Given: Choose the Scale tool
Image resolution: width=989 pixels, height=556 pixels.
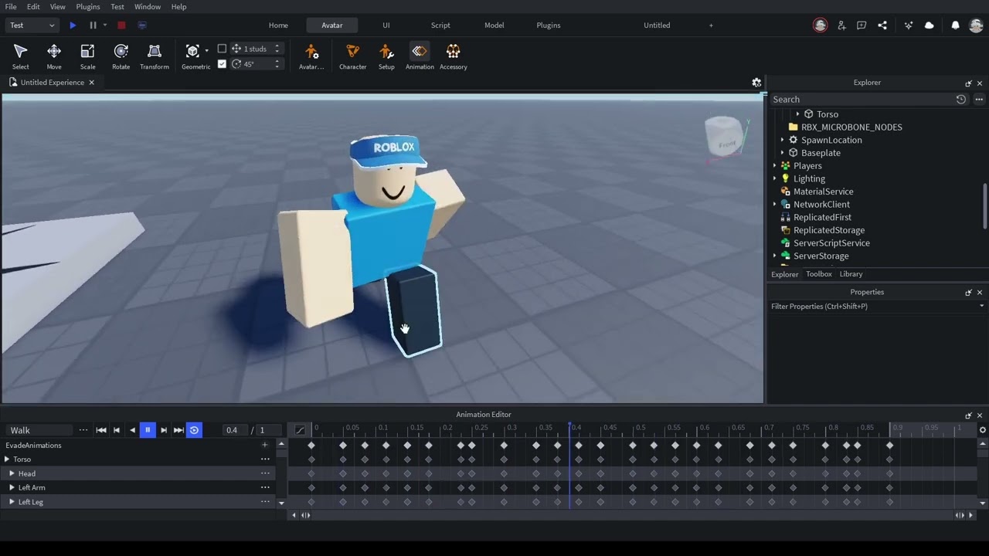Looking at the screenshot, I should tap(87, 56).
